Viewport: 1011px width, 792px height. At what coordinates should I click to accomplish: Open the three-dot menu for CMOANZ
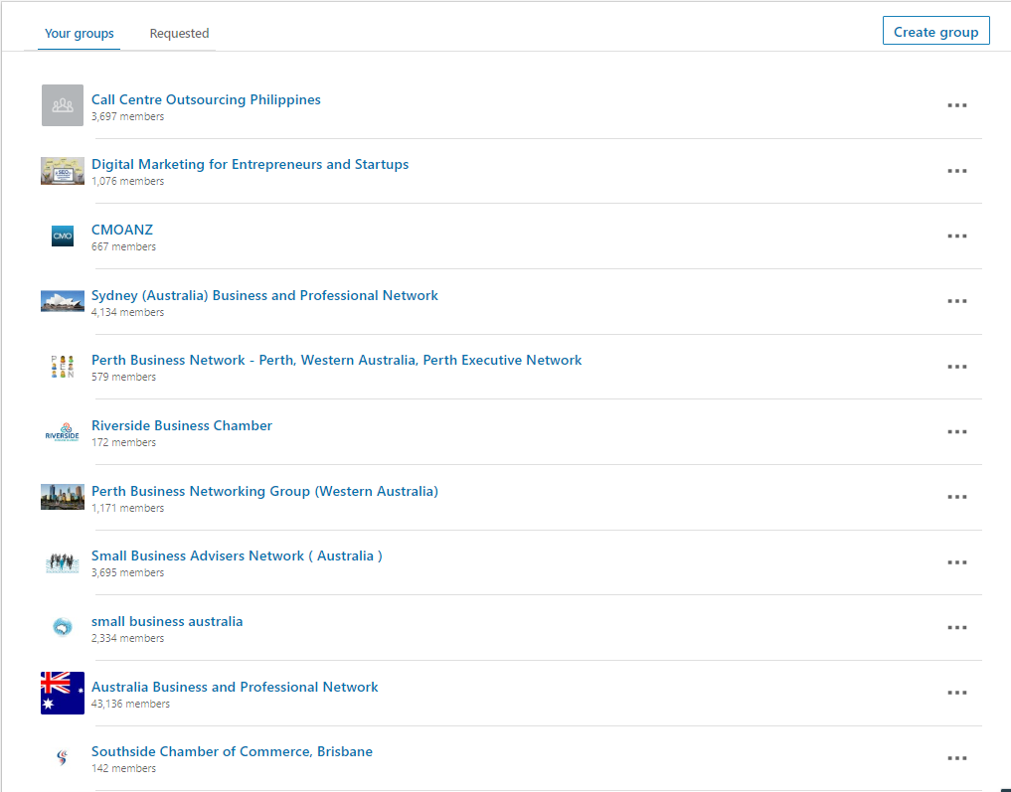point(956,237)
